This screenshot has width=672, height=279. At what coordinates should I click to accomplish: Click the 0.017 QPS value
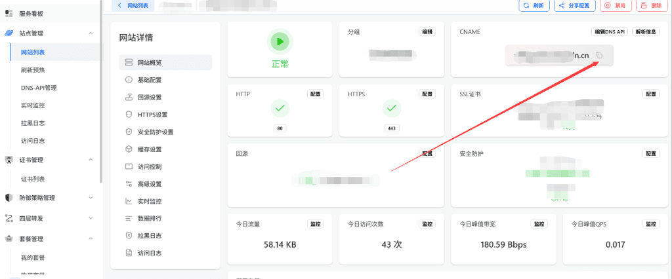[x=616, y=245]
